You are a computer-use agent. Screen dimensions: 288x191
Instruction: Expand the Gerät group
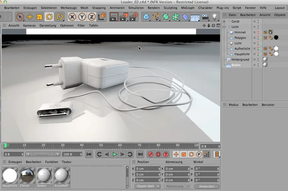tap(224, 21)
